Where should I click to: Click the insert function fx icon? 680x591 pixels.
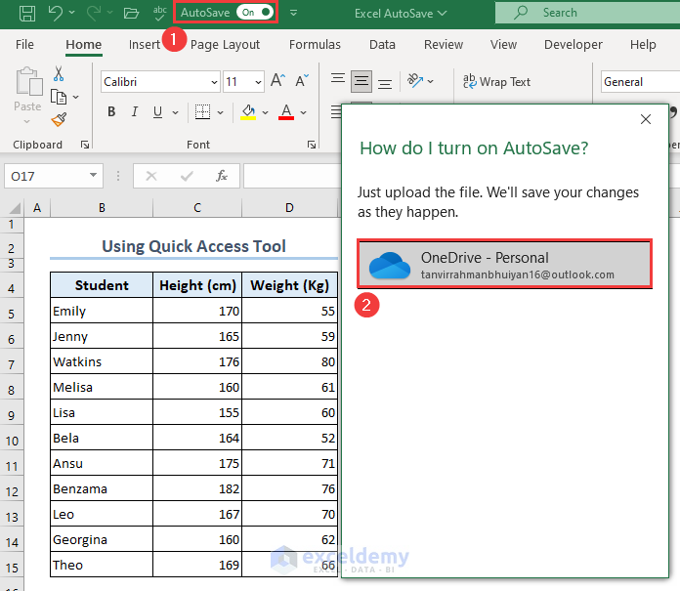pyautogui.click(x=222, y=176)
